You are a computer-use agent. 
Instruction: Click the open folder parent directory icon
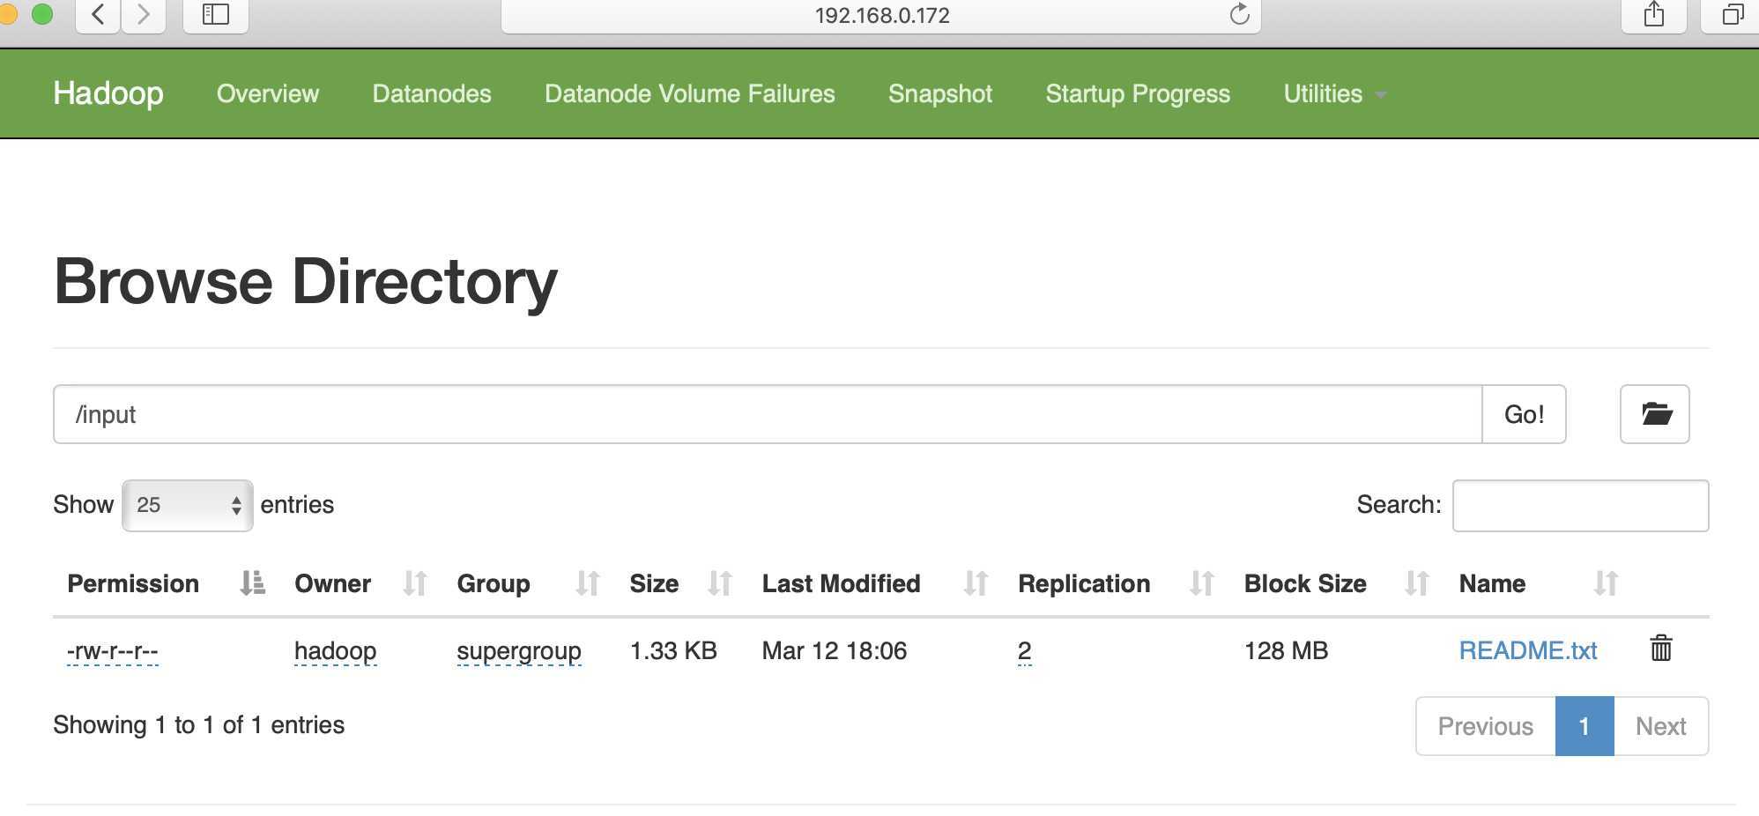[x=1654, y=413]
